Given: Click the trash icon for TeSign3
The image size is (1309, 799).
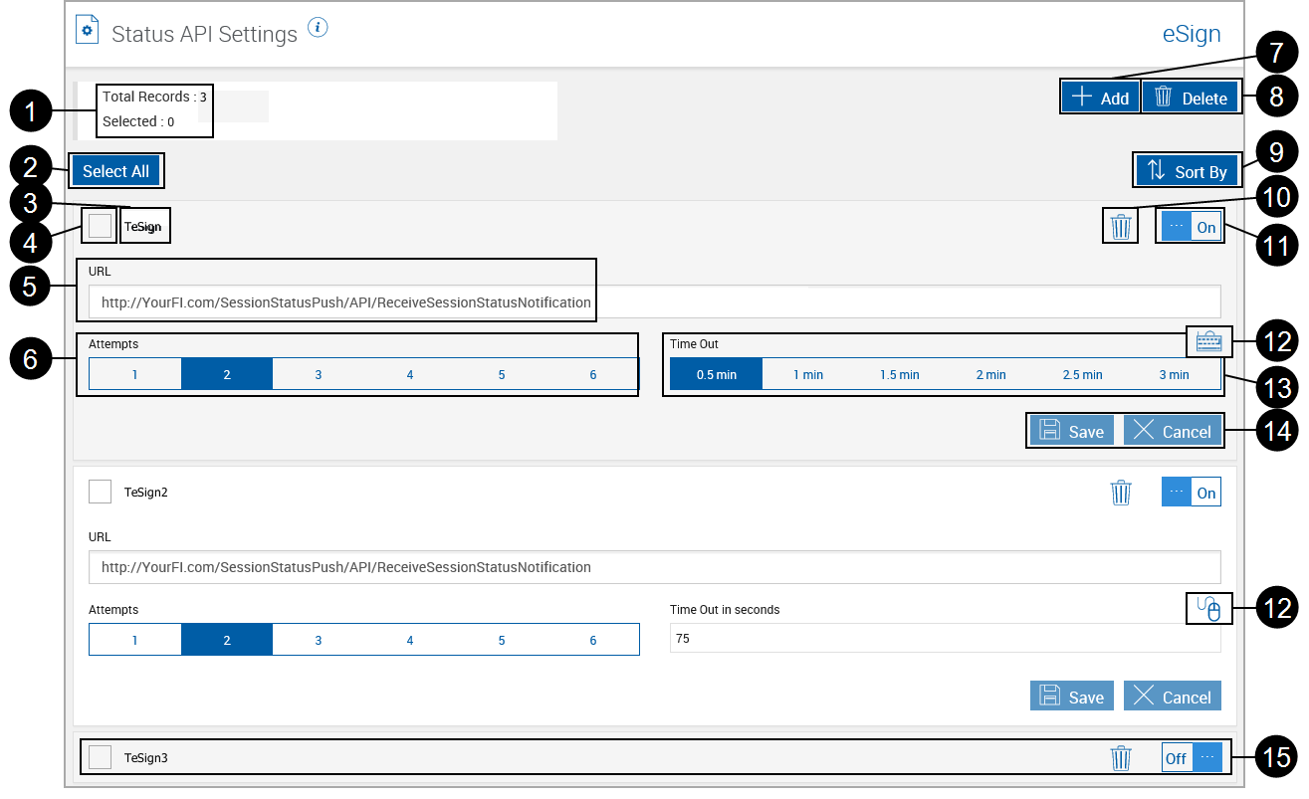Looking at the screenshot, I should click(x=1121, y=758).
